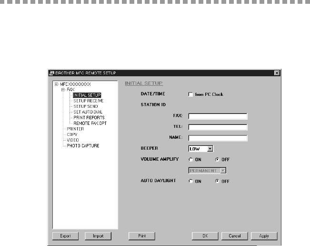The height and width of the screenshot is (246, 310).
Task: Open PHOTO CAPTURE tree item
Action: point(83,146)
